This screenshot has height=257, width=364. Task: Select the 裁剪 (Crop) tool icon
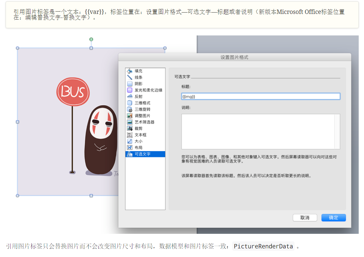coord(130,128)
